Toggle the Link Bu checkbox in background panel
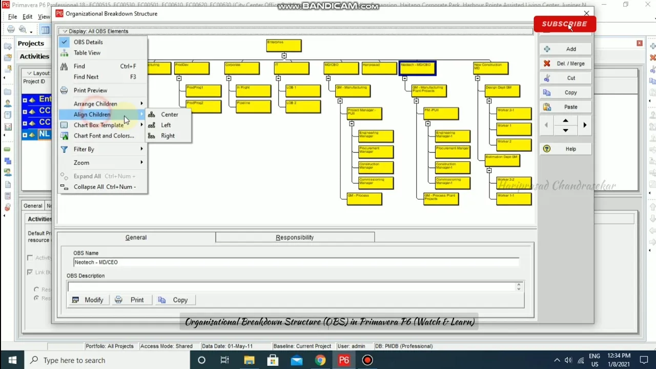The height and width of the screenshot is (369, 656). tap(30, 272)
